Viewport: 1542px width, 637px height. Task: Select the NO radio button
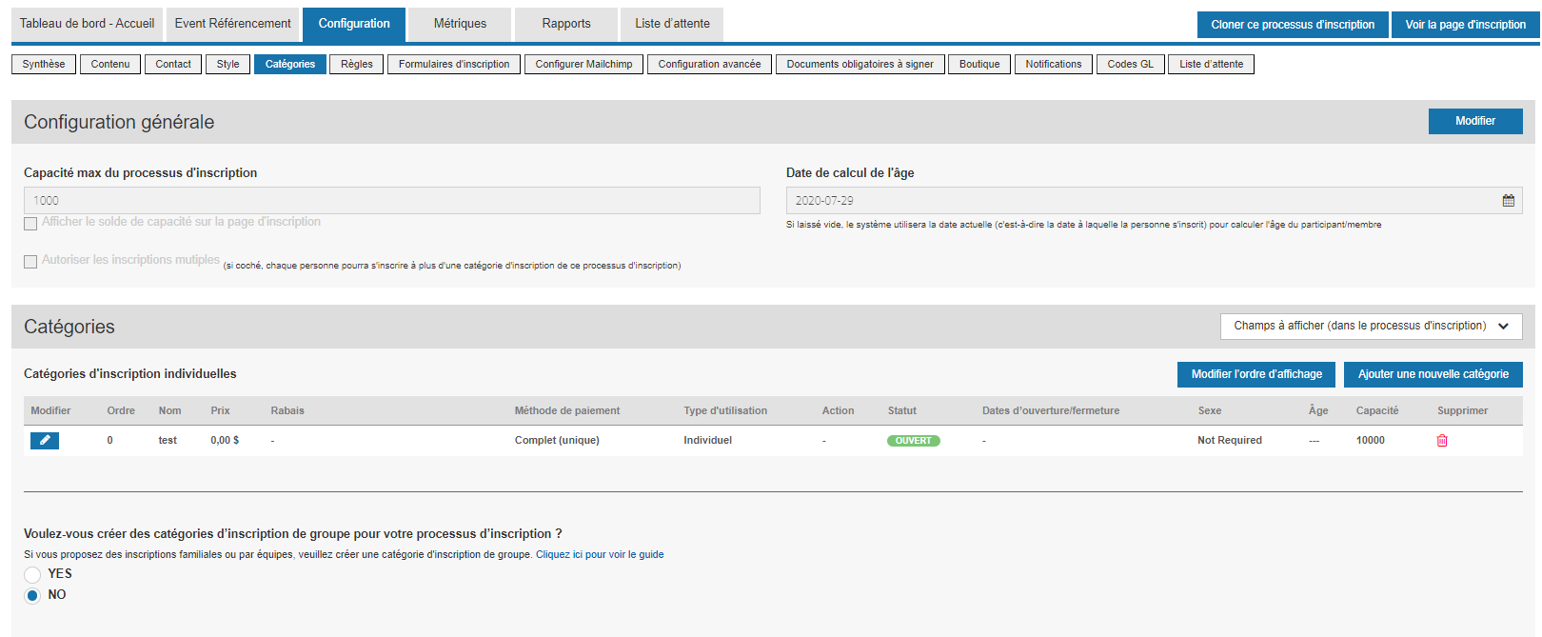tap(32, 595)
